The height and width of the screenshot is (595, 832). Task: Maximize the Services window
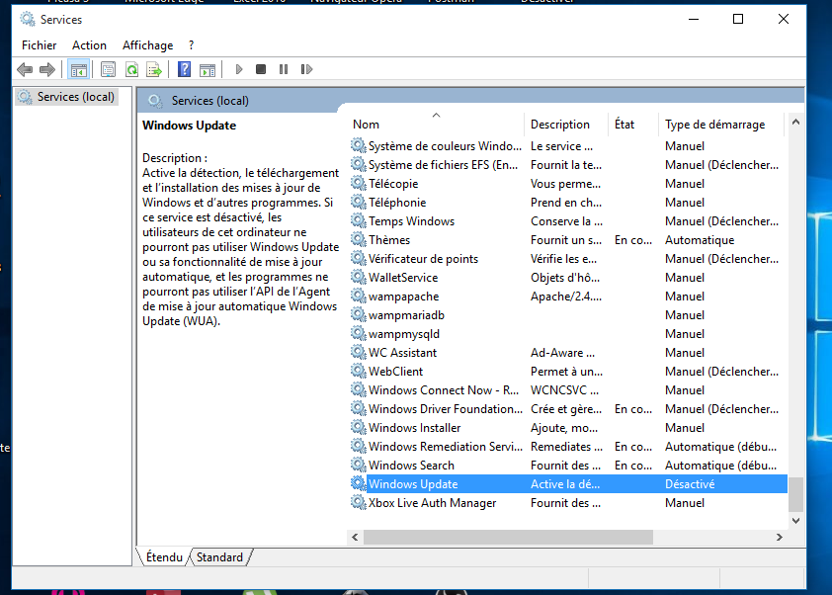point(737,19)
